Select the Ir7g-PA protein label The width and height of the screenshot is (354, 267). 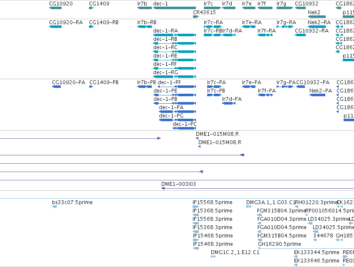(286, 82)
